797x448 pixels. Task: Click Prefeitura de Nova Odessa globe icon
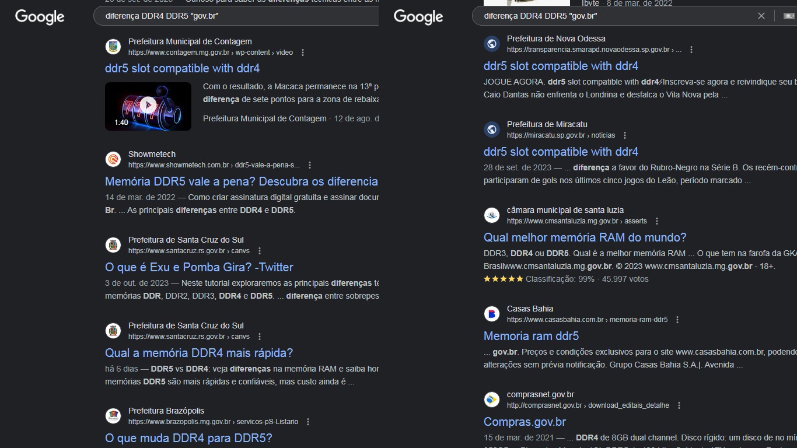click(x=492, y=44)
